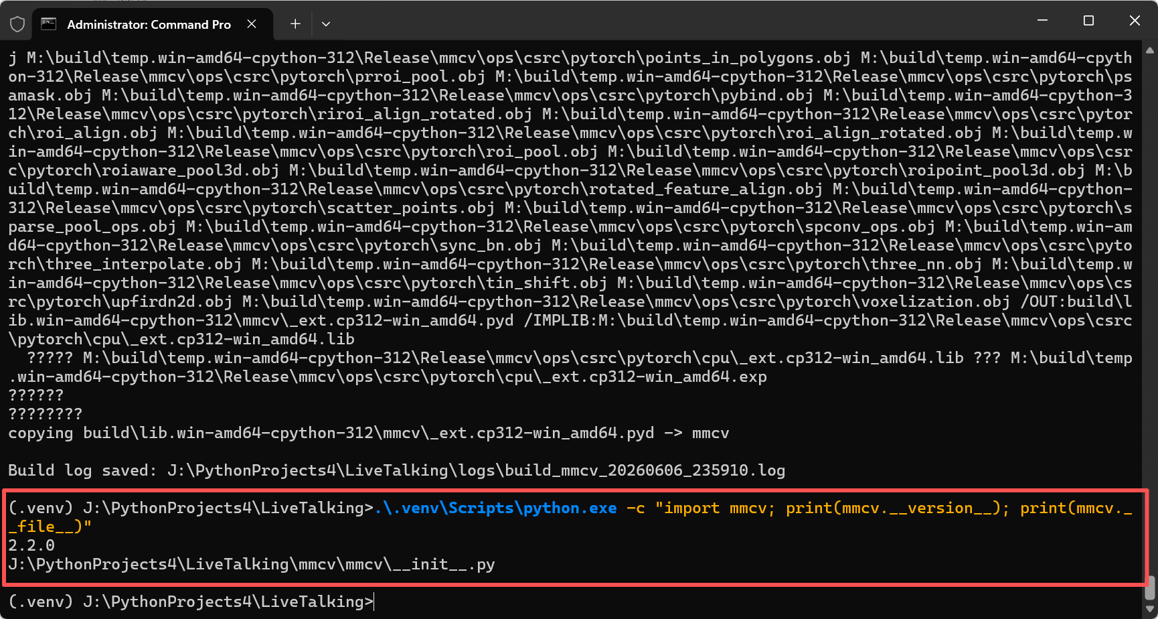Click the vertical scrollbar thumb
The width and height of the screenshot is (1158, 619).
point(1150,588)
